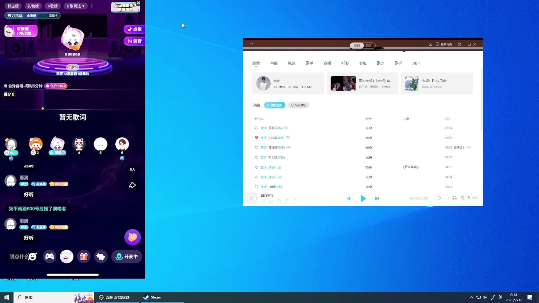This screenshot has height=303, width=539.
Task: Click the 调音 (tuning) icon
Action: [x=134, y=41]
